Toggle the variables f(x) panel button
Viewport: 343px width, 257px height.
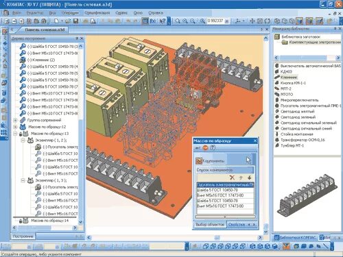[x=153, y=21]
